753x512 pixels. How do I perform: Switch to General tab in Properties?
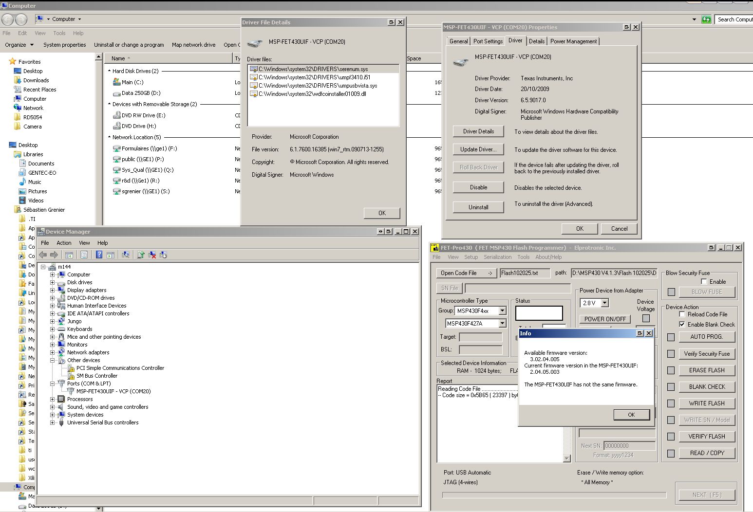coord(458,41)
